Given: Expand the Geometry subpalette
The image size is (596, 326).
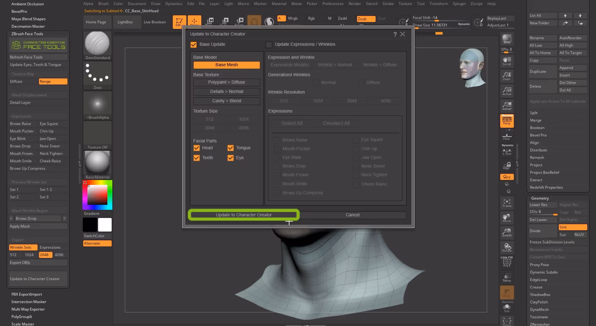Looking at the screenshot, I should click(540, 198).
